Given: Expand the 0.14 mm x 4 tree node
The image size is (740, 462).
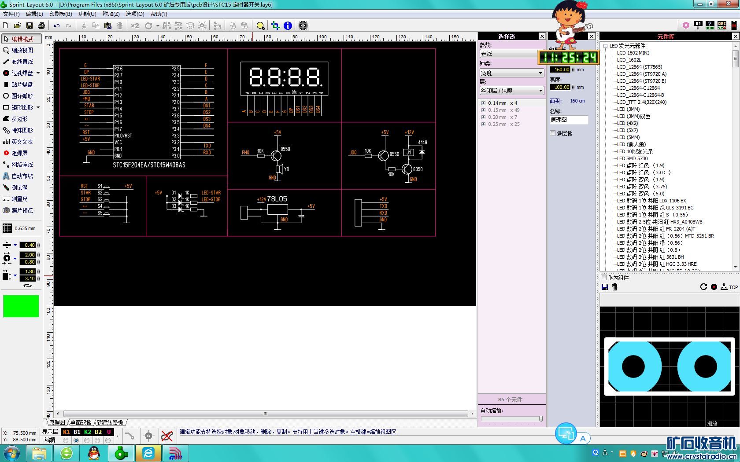Looking at the screenshot, I should 483,103.
